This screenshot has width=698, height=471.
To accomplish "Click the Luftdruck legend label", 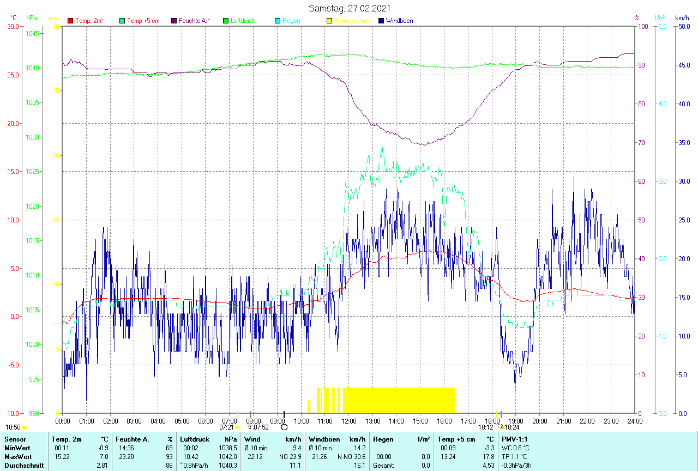I will [x=243, y=21].
